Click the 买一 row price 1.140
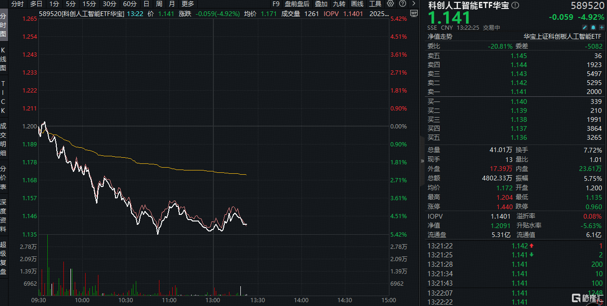Image resolution: width=607 pixels, height=306 pixels. pos(519,102)
